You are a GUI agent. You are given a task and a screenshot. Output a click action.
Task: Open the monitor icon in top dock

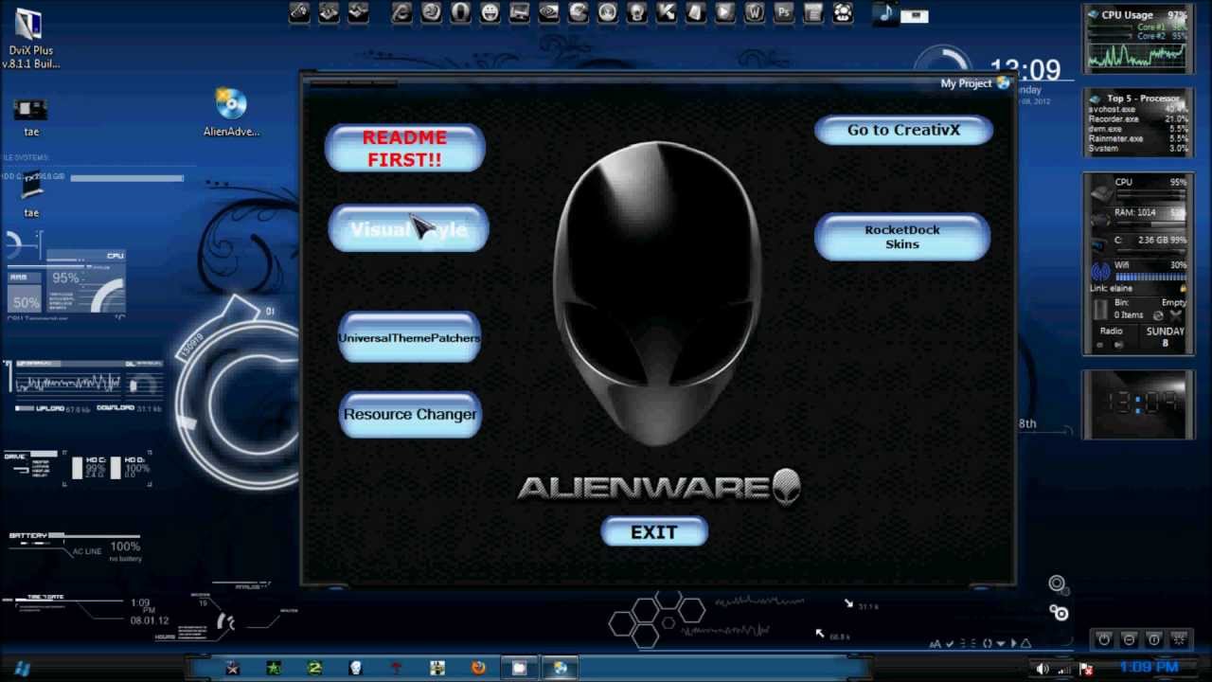[519, 13]
